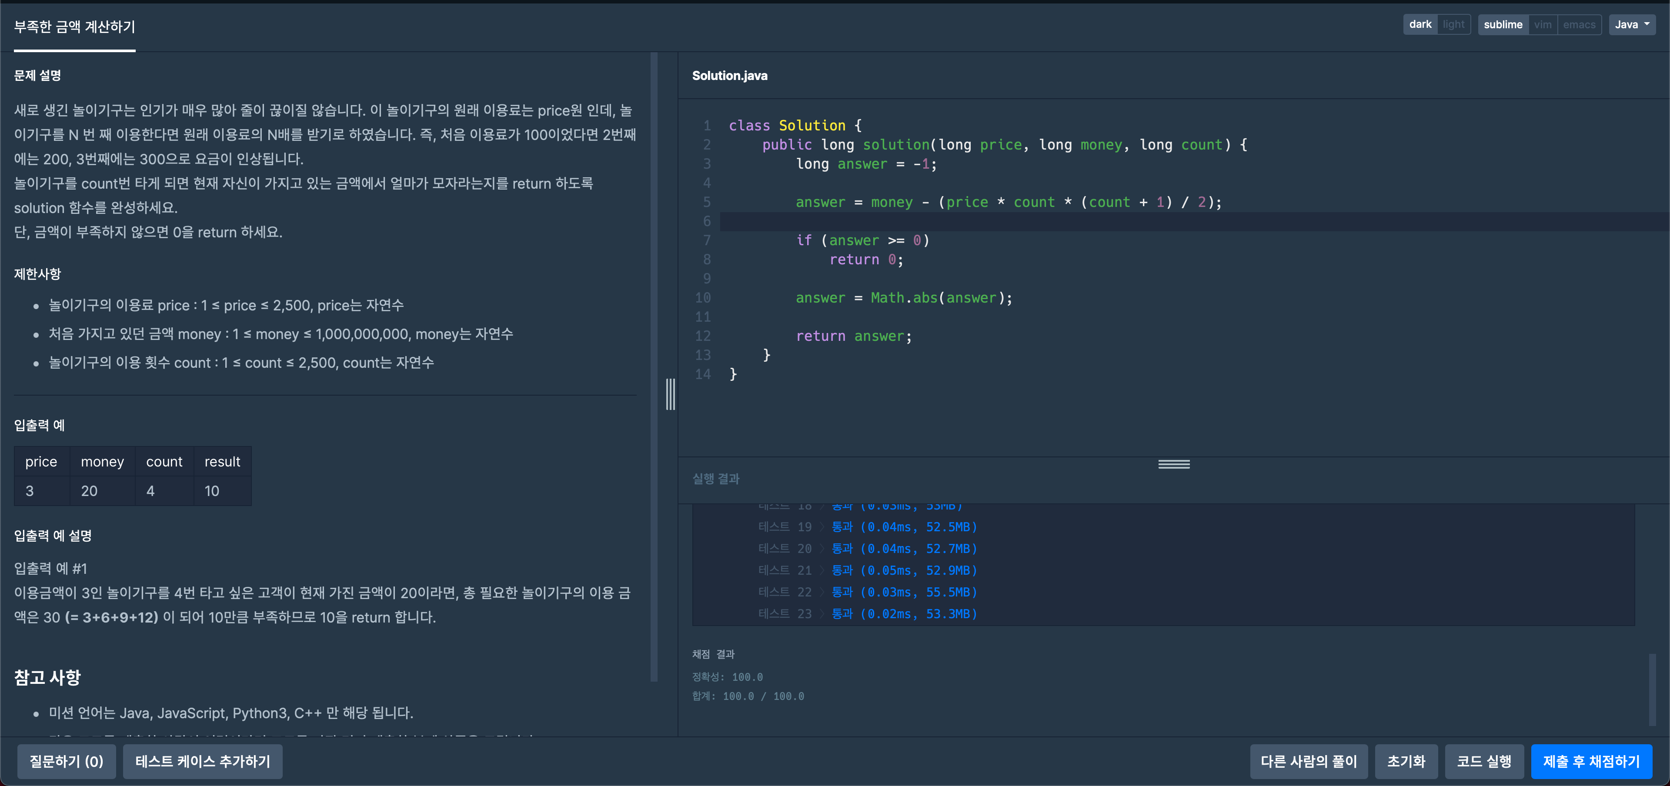Select emacs keymap option
Screen dimensions: 1670x786
1579,25
